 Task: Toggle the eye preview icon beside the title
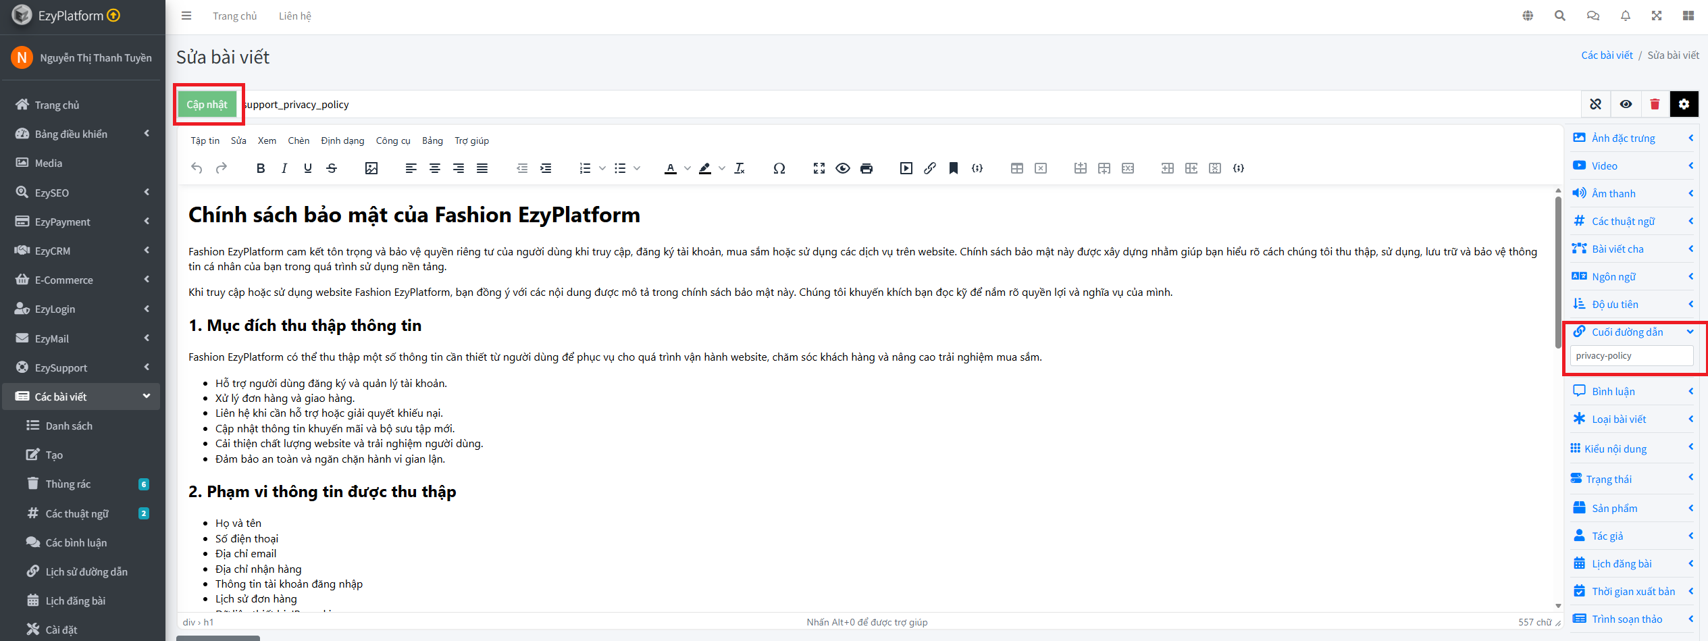click(1626, 104)
